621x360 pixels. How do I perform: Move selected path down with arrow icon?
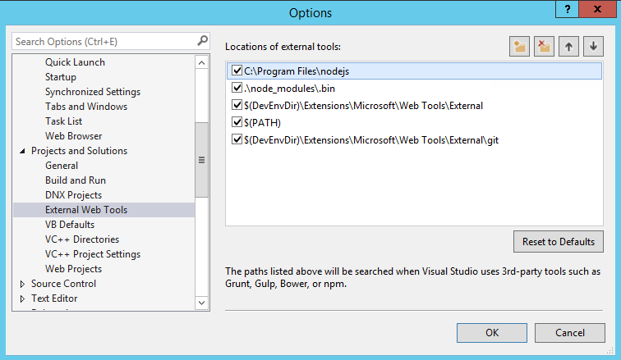tap(593, 47)
